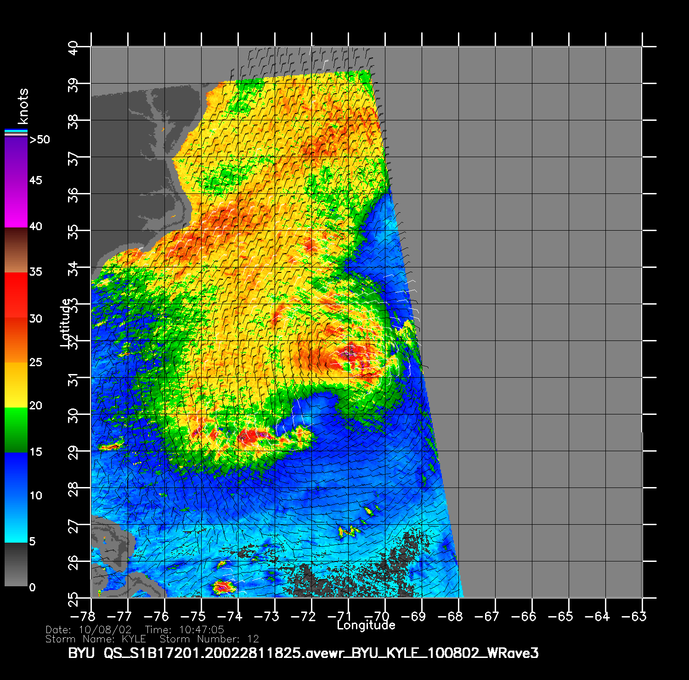Click the 'Time: 10:47:05' text

(185, 630)
